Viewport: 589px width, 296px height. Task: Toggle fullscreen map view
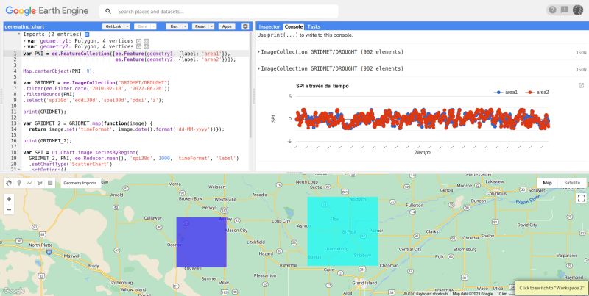coord(581,198)
